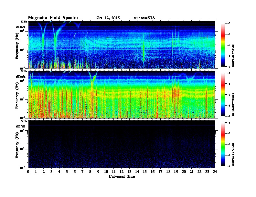Click hour "7" on the Universal Time axis

tap(83, 172)
